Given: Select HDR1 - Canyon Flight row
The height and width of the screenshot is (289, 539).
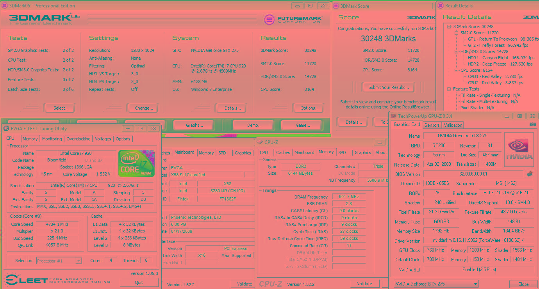Looking at the screenshot, I should point(501,58).
